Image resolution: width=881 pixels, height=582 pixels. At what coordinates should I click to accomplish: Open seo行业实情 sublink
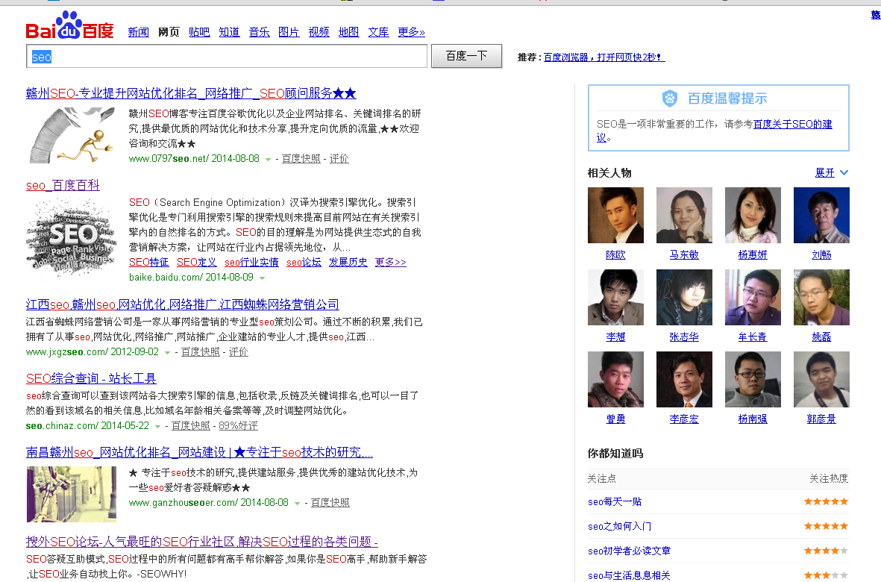(x=251, y=263)
